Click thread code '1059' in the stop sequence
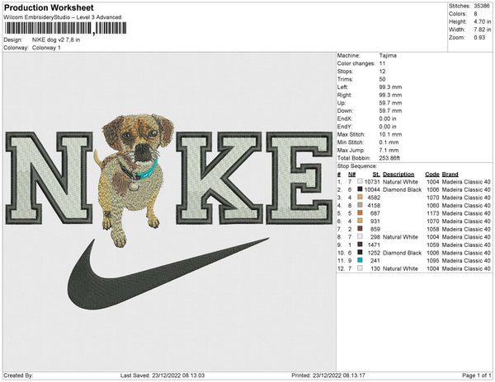Image resolution: width=495 pixels, height=382 pixels. (x=433, y=245)
